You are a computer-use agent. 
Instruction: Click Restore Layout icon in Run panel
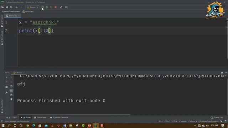[6, 87]
